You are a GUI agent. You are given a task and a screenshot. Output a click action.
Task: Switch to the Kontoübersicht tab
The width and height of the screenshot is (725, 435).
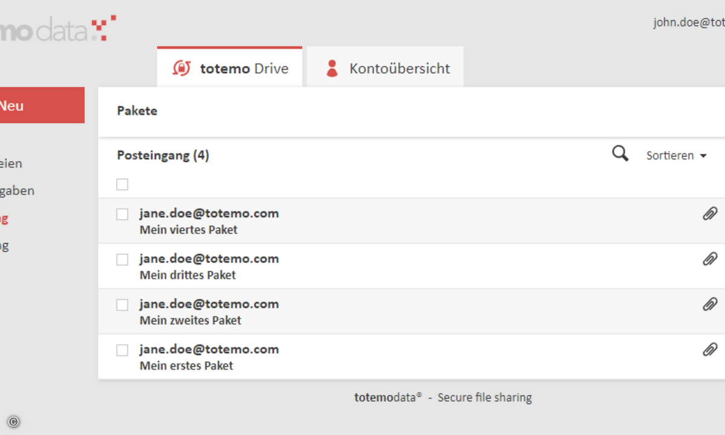click(385, 67)
